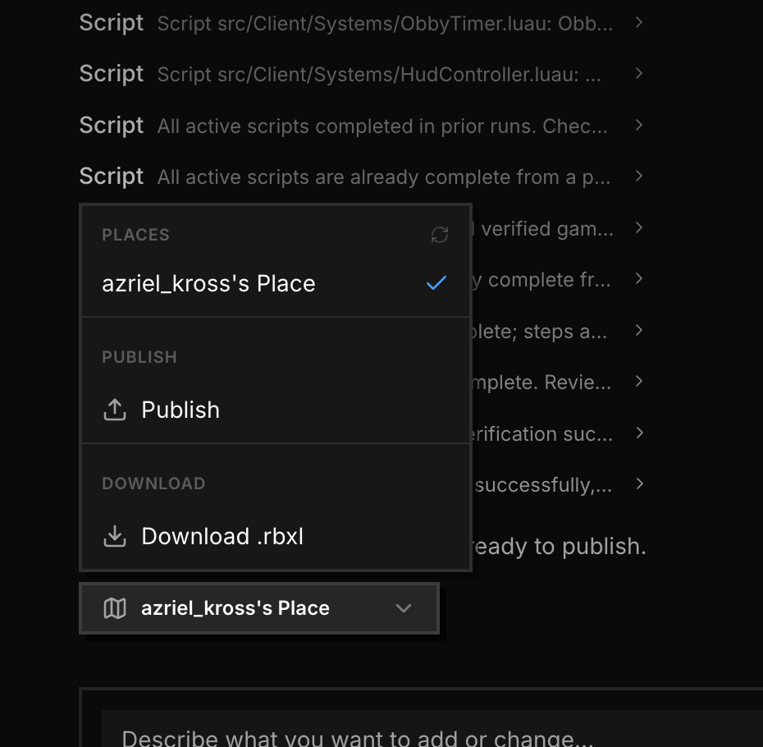Image resolution: width=763 pixels, height=747 pixels.
Task: Choose Download .rbxl menu entry
Action: (x=276, y=536)
